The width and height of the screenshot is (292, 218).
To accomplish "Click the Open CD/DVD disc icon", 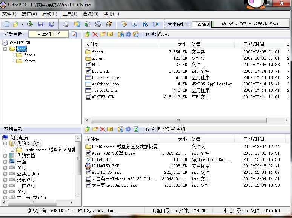I will pyautogui.click(x=30, y=24).
